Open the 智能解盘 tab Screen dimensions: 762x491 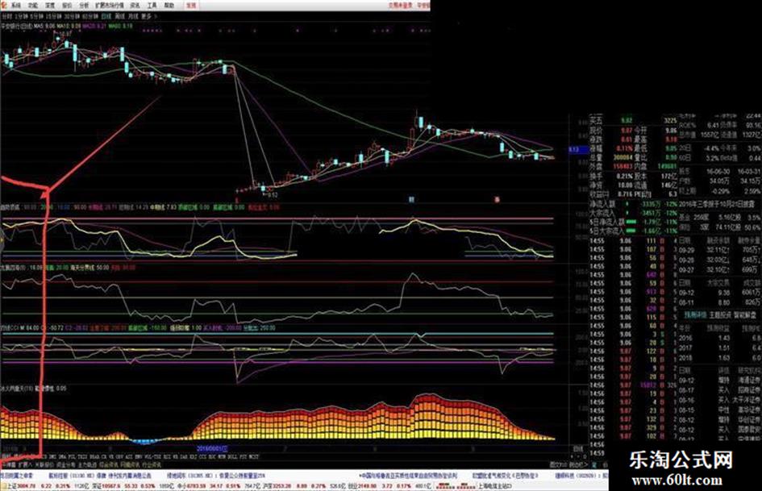pyautogui.click(x=744, y=315)
